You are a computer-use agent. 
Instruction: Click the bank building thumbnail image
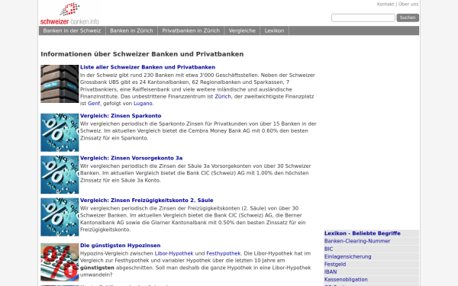pos(60,84)
